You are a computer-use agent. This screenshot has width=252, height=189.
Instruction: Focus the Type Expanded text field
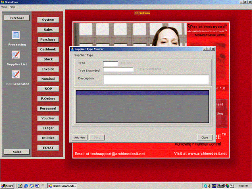pos(118,70)
